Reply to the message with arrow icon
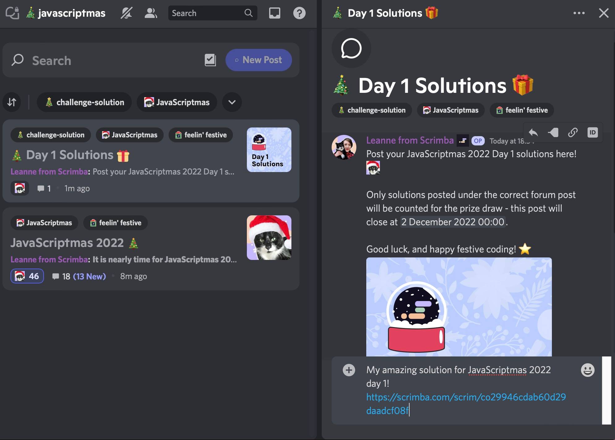 point(533,132)
